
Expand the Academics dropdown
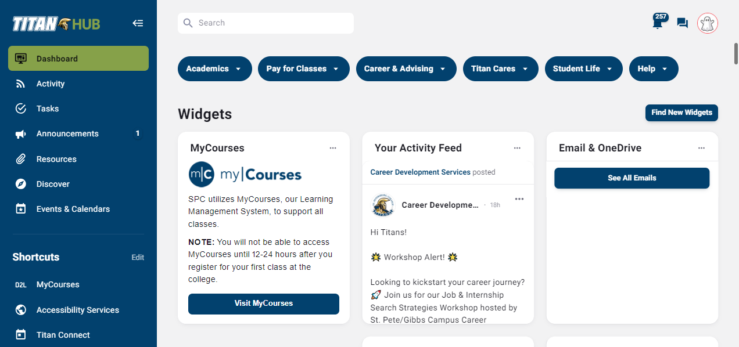point(214,68)
